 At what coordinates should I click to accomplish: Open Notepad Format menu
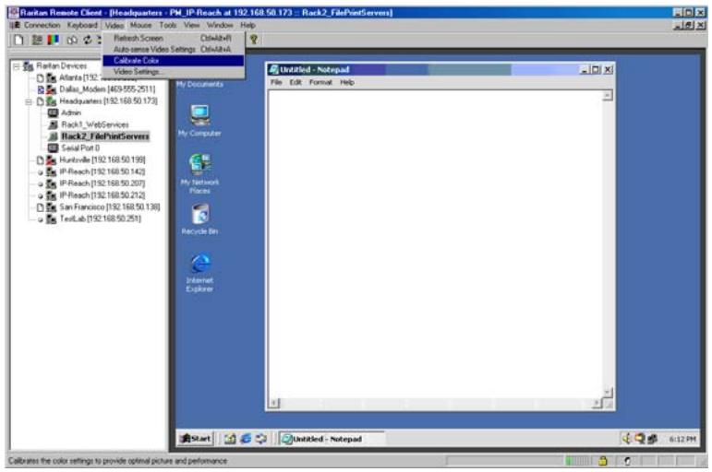point(320,83)
